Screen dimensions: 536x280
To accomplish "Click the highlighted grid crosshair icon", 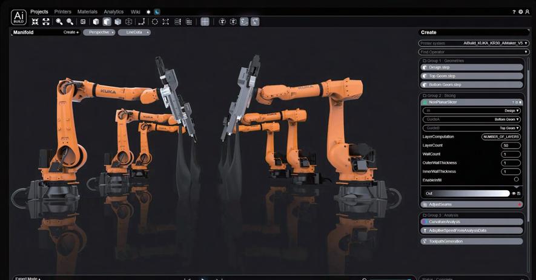I will (205, 22).
